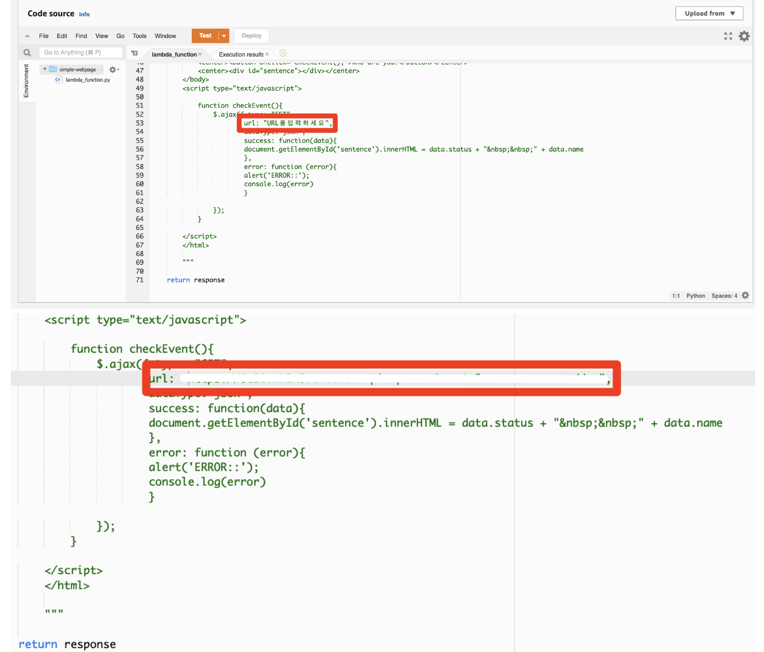Change the Python language mode

pos(695,296)
